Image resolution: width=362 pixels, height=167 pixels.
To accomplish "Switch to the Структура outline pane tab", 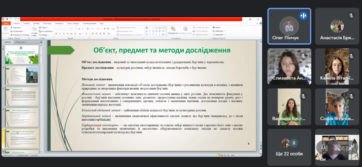I will 20,42.
